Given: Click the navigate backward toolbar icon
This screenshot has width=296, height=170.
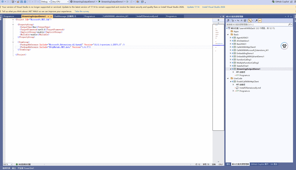Looking at the screenshot, I should (3, 1).
